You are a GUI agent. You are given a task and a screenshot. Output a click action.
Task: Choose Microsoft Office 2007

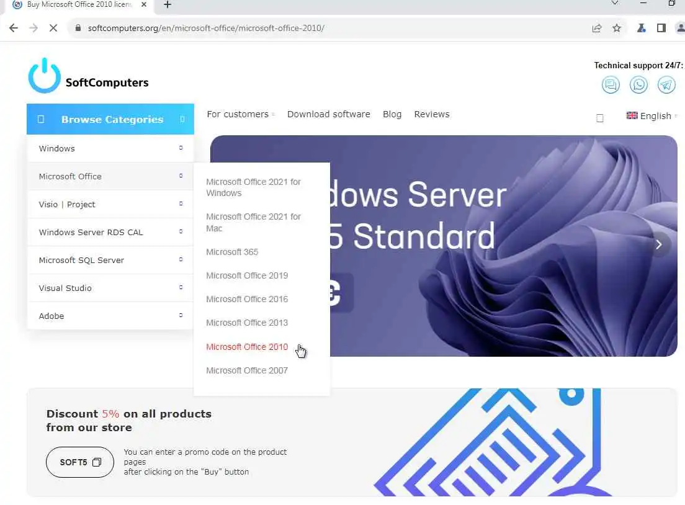(x=247, y=370)
